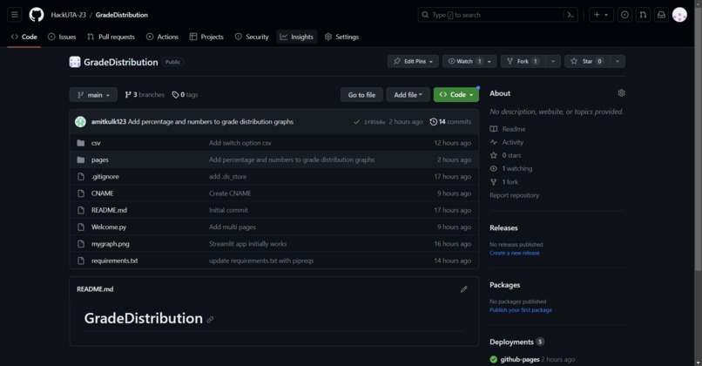Fork the repository with Fork button
The image size is (702, 366).
coord(523,61)
